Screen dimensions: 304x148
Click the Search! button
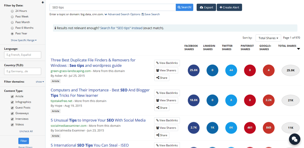[184, 7]
